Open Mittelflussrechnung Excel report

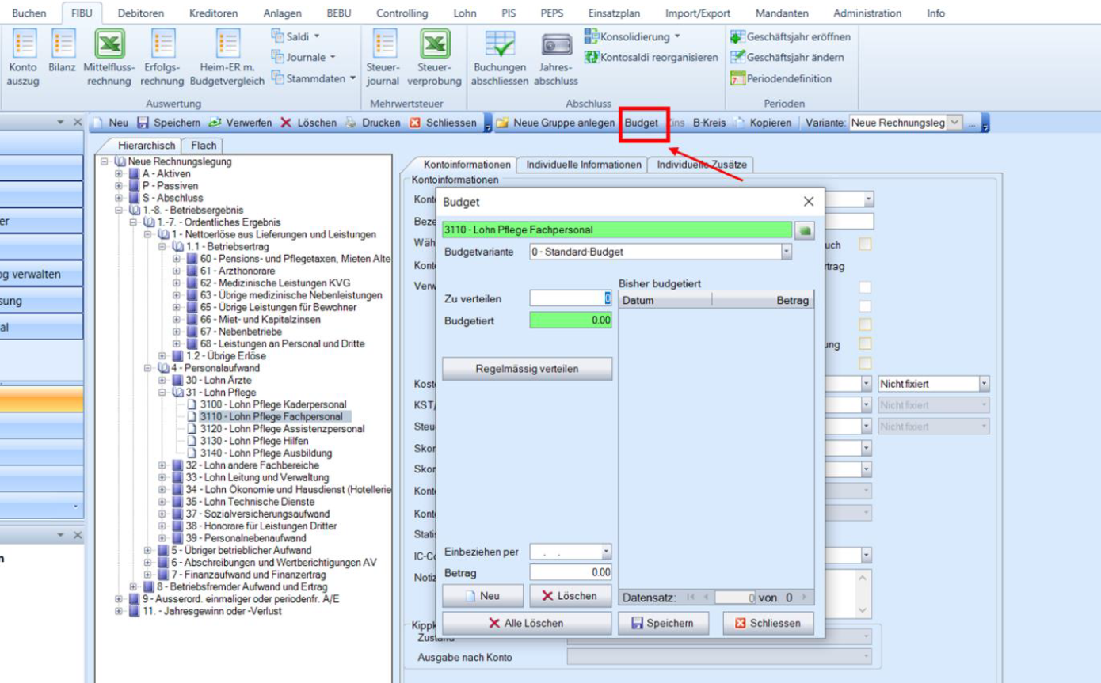point(110,46)
